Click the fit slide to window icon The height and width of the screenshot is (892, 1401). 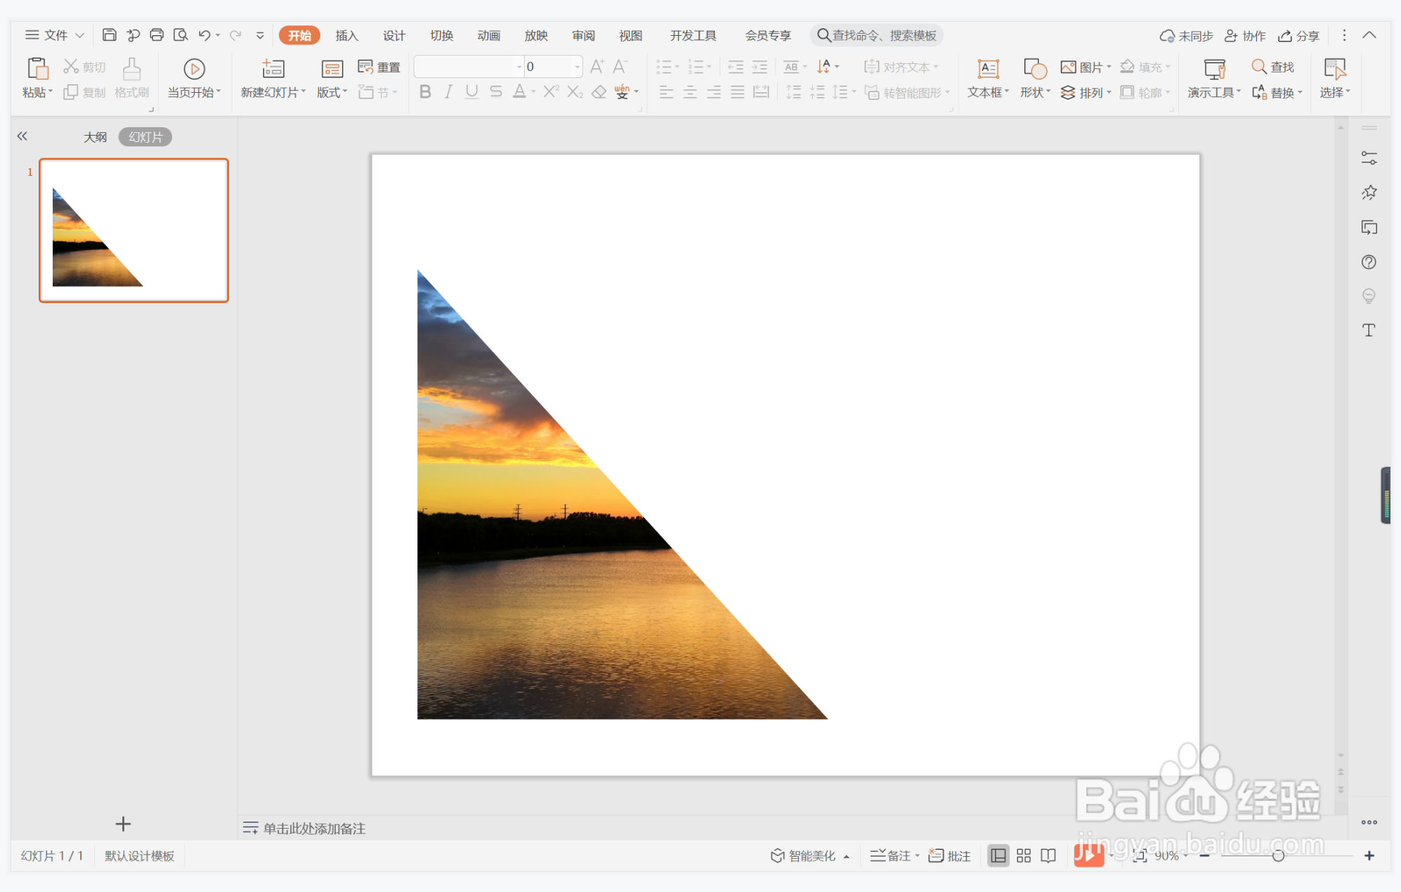point(1140,855)
